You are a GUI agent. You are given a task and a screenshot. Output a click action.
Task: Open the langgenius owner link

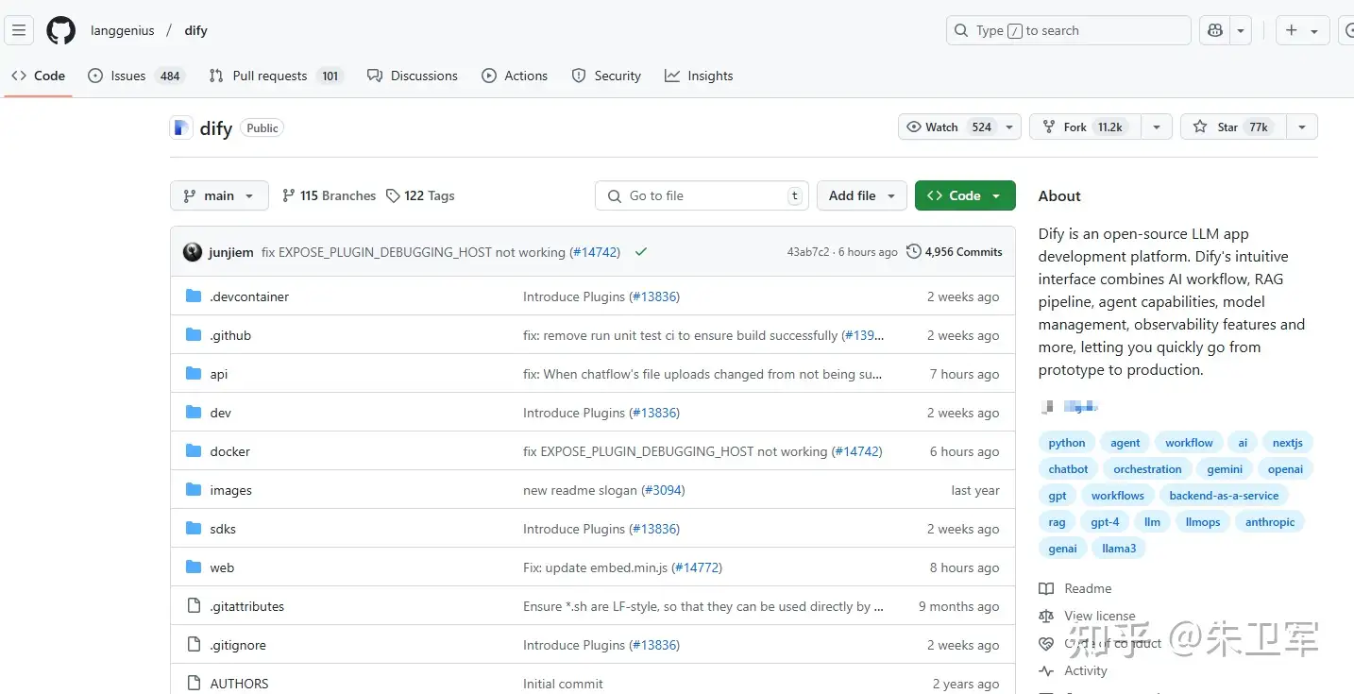tap(123, 30)
